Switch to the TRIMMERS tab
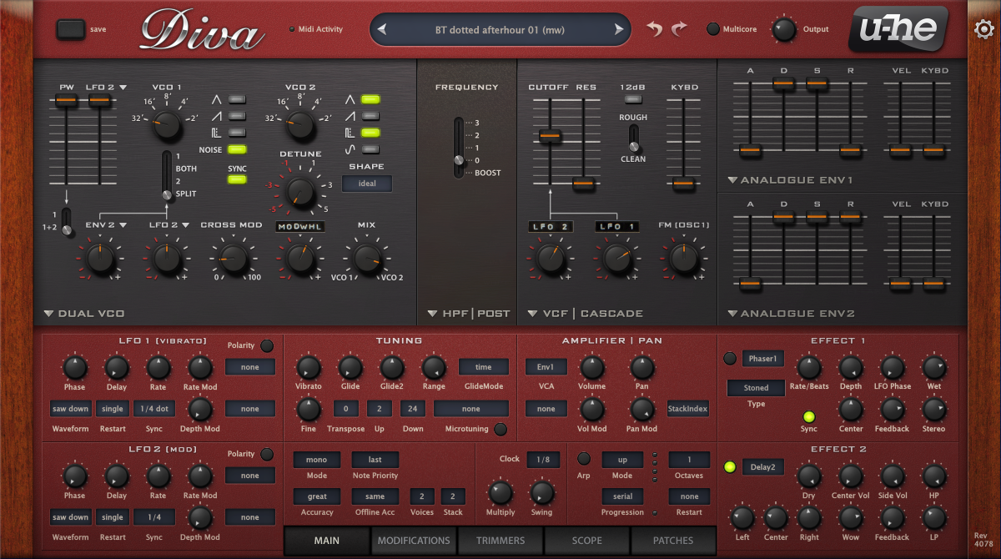Screen dimensions: 1001x559 [x=500, y=540]
